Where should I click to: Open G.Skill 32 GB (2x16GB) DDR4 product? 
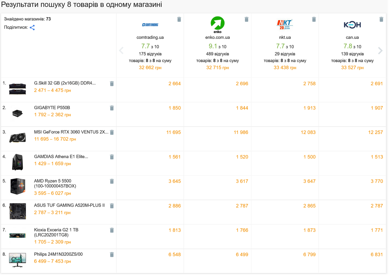click(65, 83)
